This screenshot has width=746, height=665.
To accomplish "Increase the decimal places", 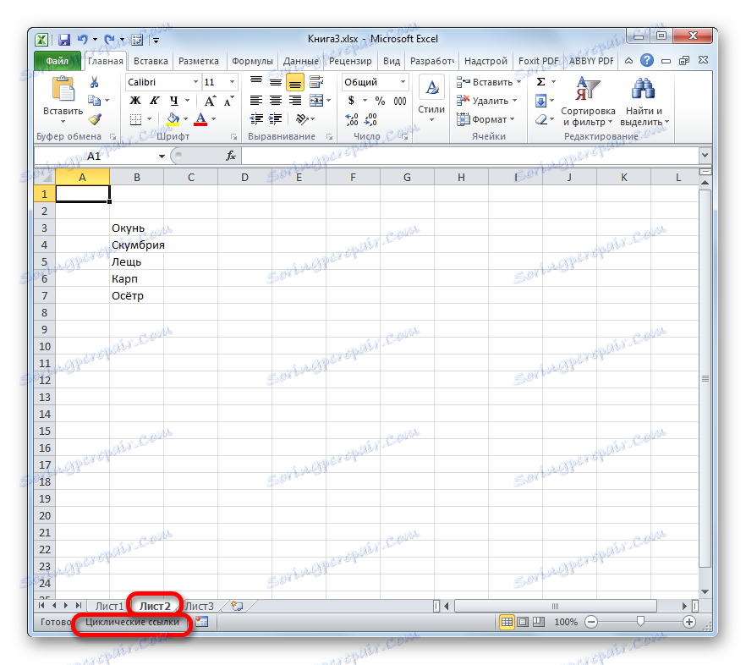I will pos(352,119).
